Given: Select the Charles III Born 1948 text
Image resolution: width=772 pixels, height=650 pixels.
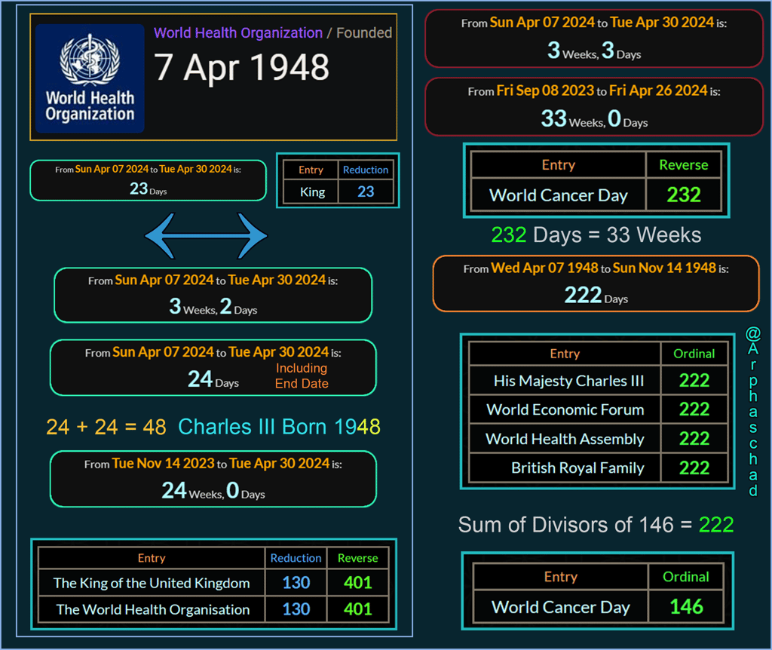Looking at the screenshot, I should (279, 427).
